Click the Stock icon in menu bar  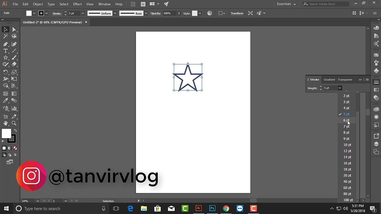143,4
